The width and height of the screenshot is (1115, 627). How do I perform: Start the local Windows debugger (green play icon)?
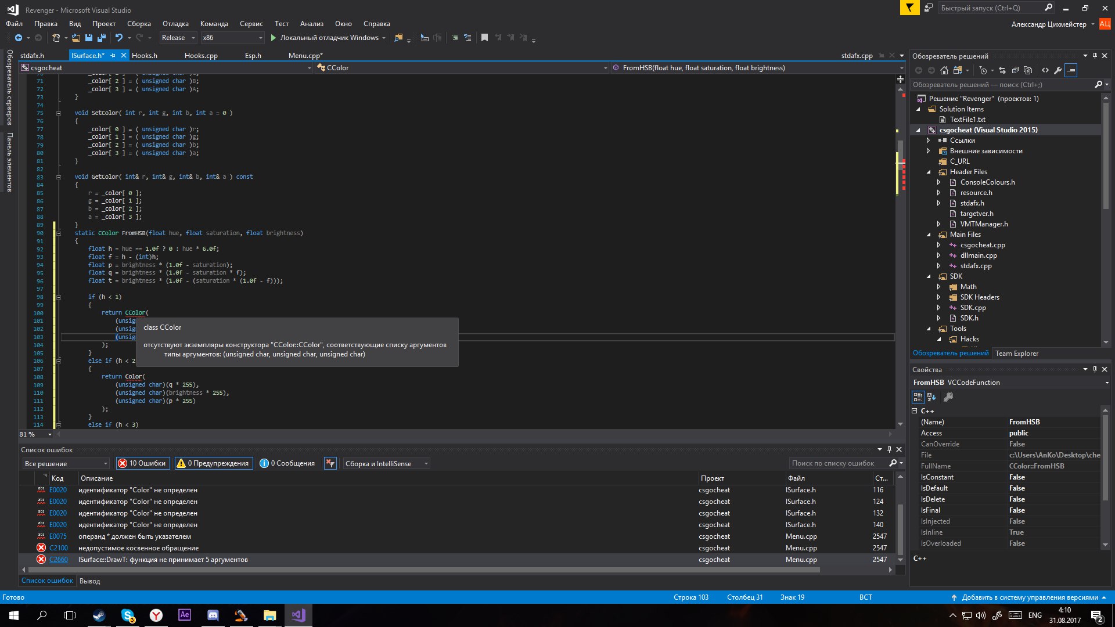(x=273, y=38)
